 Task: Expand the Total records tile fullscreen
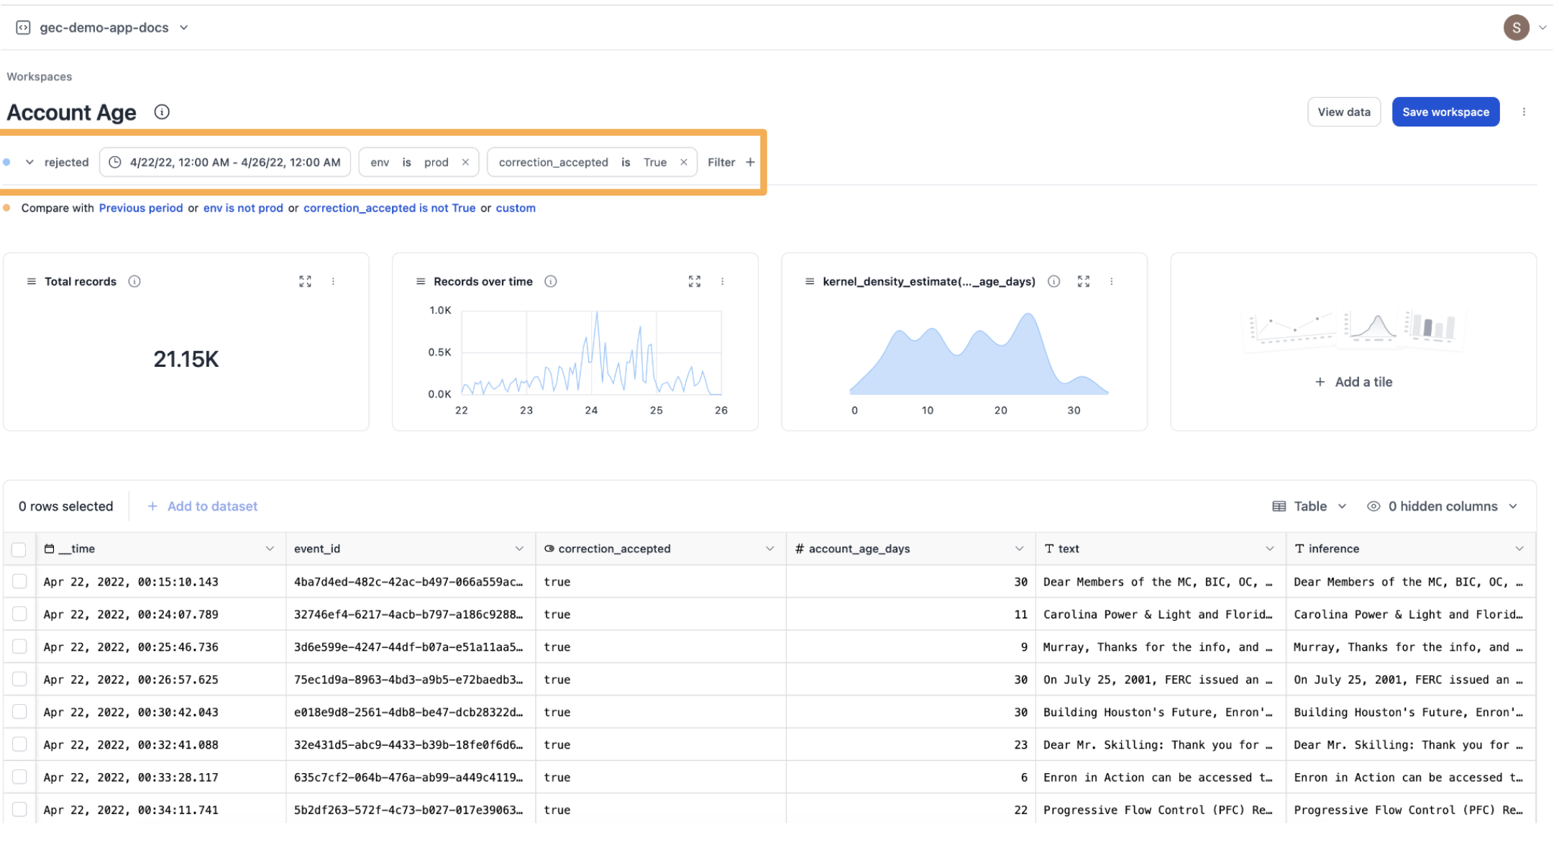tap(305, 281)
